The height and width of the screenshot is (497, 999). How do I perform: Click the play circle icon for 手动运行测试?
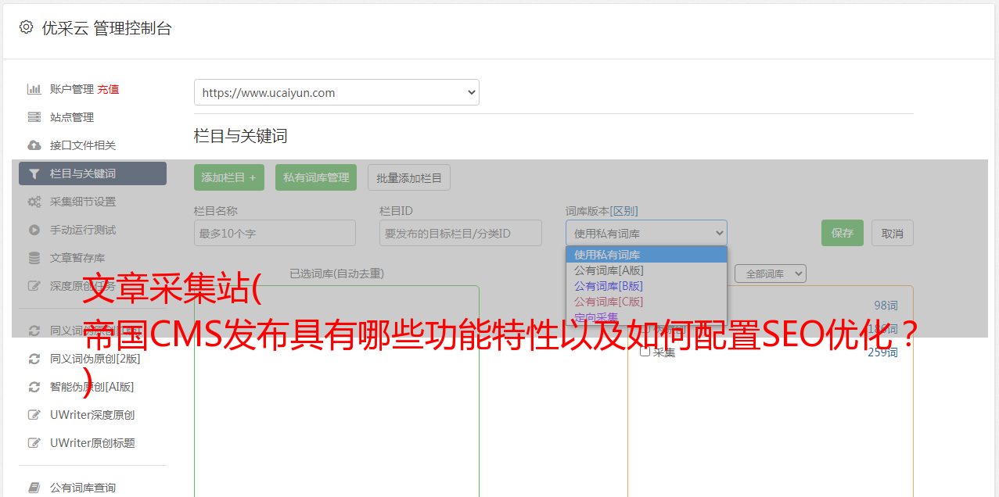(34, 230)
